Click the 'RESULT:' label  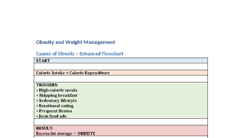click(x=45, y=128)
